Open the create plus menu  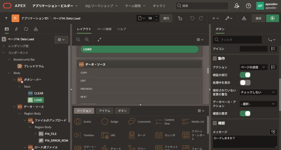coord(216,18)
